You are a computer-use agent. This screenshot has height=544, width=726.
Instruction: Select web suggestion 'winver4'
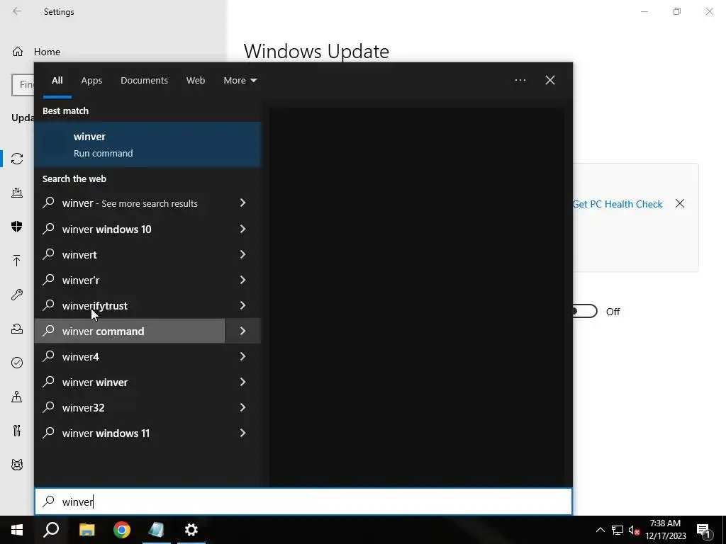click(130, 356)
